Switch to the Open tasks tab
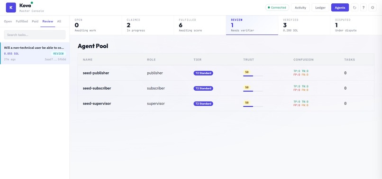 tap(8, 21)
